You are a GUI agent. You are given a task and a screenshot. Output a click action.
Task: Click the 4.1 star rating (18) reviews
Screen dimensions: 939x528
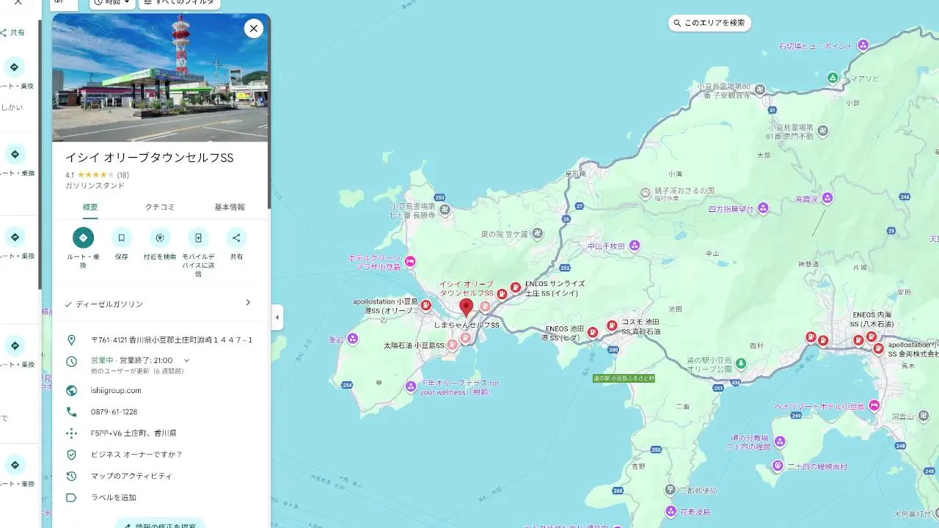[97, 175]
